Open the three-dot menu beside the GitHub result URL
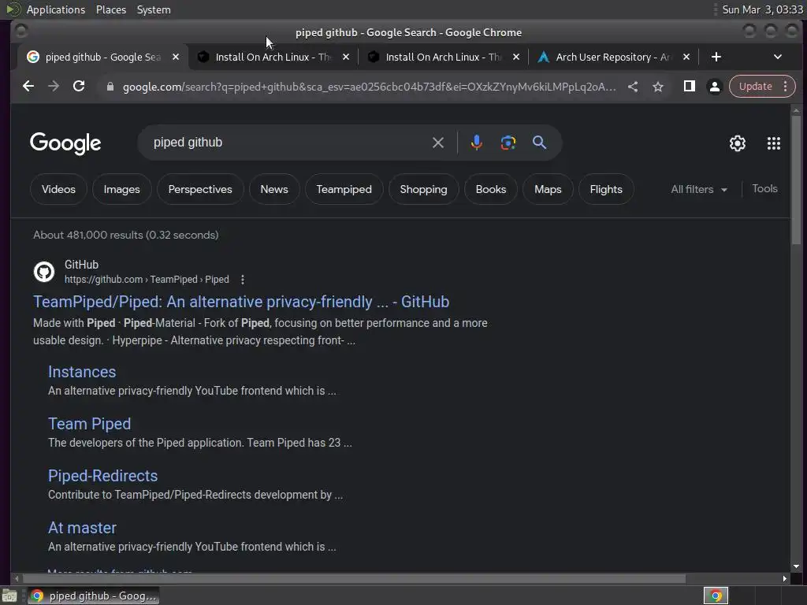Viewport: 807px width, 605px height. click(243, 280)
